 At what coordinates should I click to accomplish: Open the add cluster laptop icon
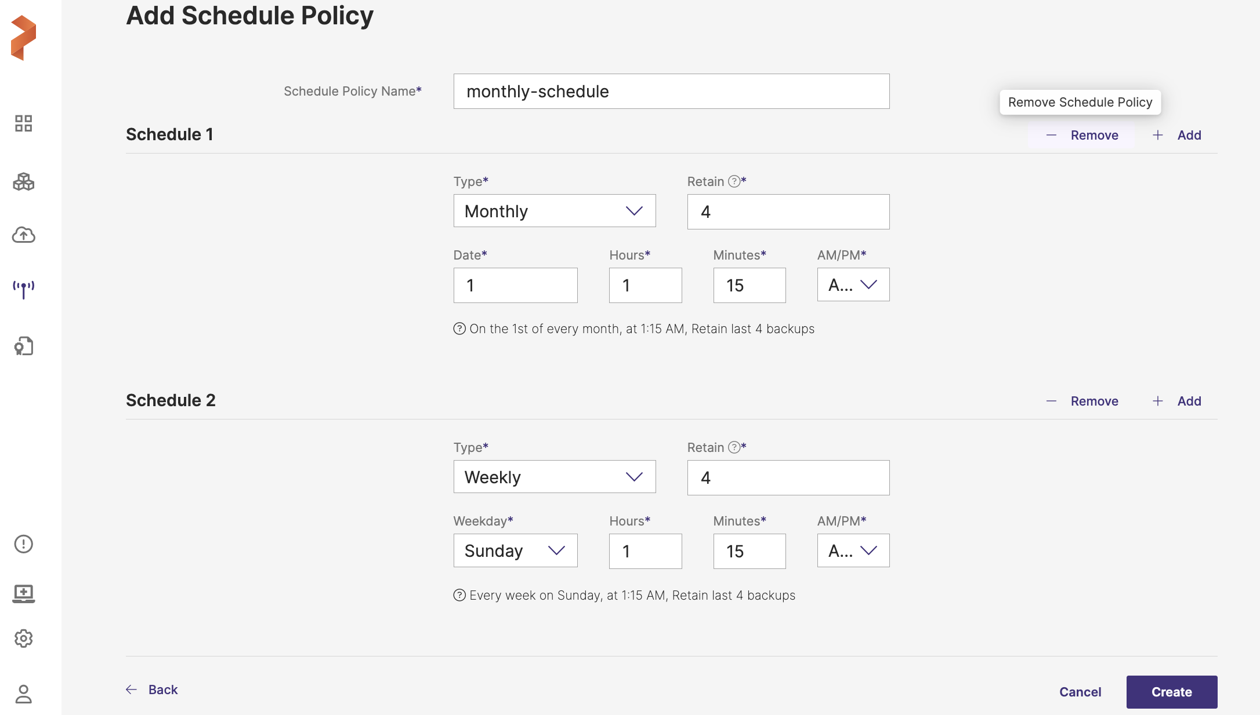pos(23,593)
